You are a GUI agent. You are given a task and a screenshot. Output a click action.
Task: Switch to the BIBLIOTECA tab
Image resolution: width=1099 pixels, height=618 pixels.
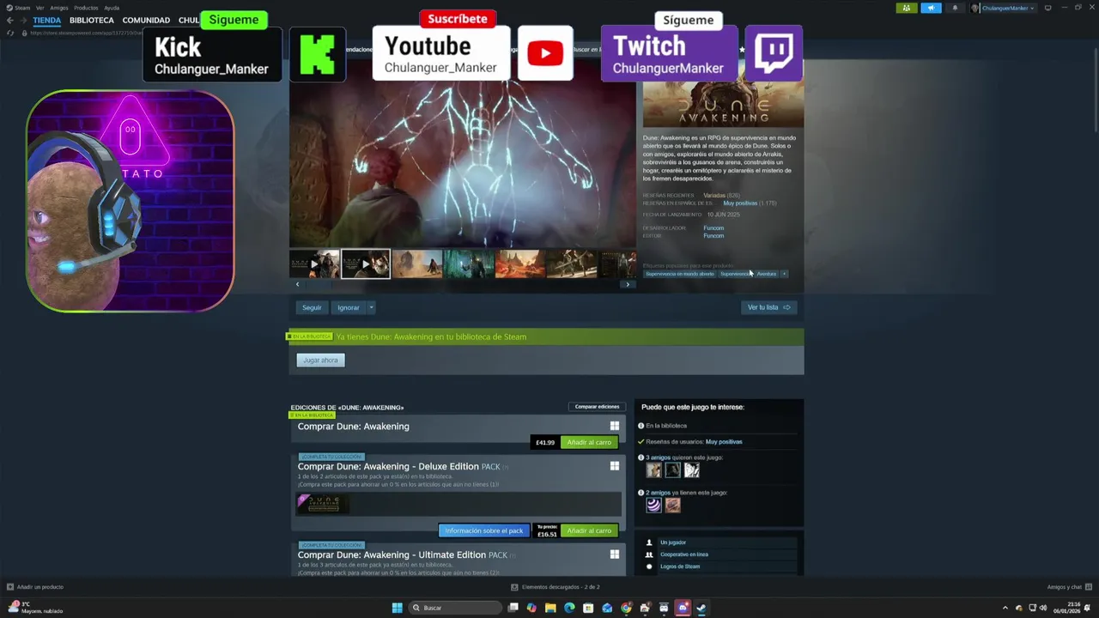tap(92, 20)
